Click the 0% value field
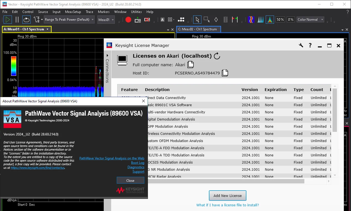351x211 pixels. [x=291, y=20]
